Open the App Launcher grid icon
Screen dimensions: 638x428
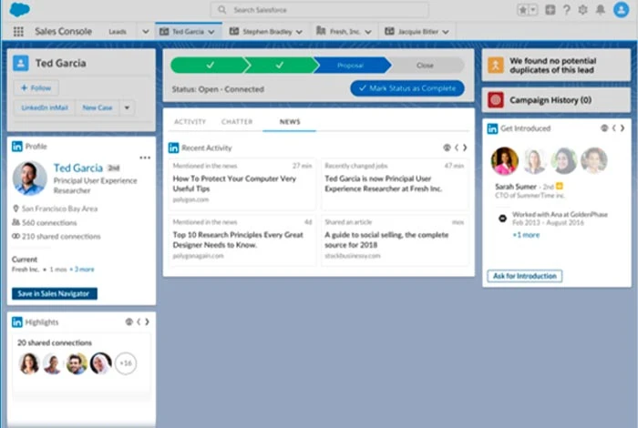pyautogui.click(x=18, y=31)
